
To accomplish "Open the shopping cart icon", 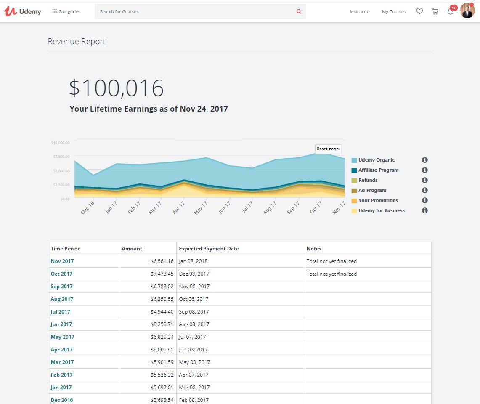I will tap(435, 11).
